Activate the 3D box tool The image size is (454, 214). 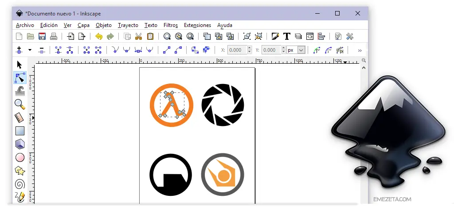coord(20,144)
